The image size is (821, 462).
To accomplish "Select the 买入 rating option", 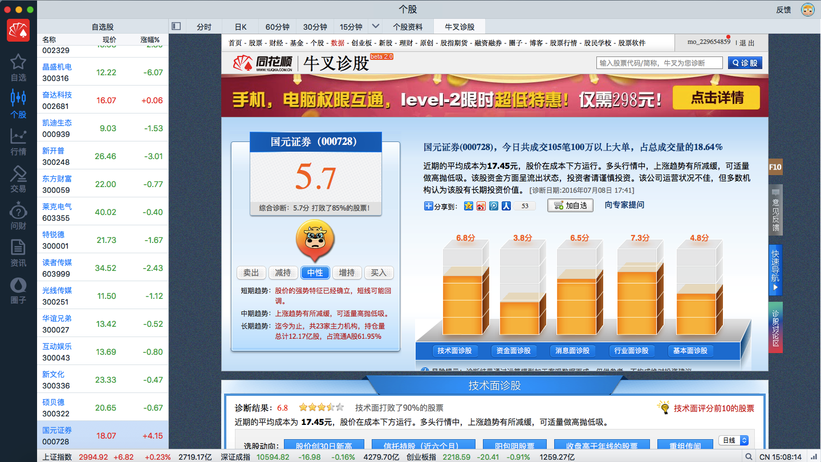I will click(x=379, y=273).
